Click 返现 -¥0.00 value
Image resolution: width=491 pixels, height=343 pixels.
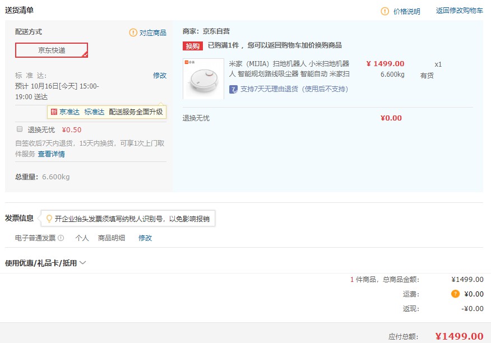472,309
